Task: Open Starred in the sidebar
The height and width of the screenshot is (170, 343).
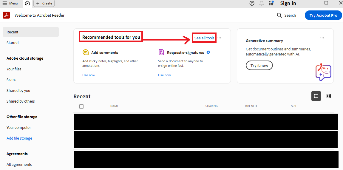Action: pos(13,43)
